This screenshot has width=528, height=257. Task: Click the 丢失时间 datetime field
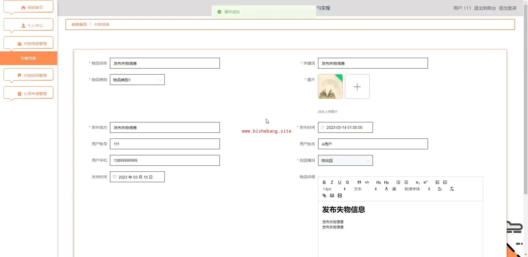coord(345,127)
